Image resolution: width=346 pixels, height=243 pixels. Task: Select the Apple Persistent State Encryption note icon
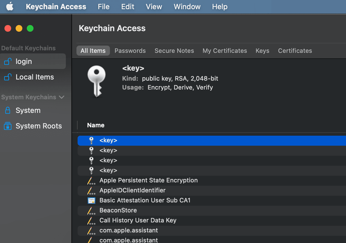point(91,180)
